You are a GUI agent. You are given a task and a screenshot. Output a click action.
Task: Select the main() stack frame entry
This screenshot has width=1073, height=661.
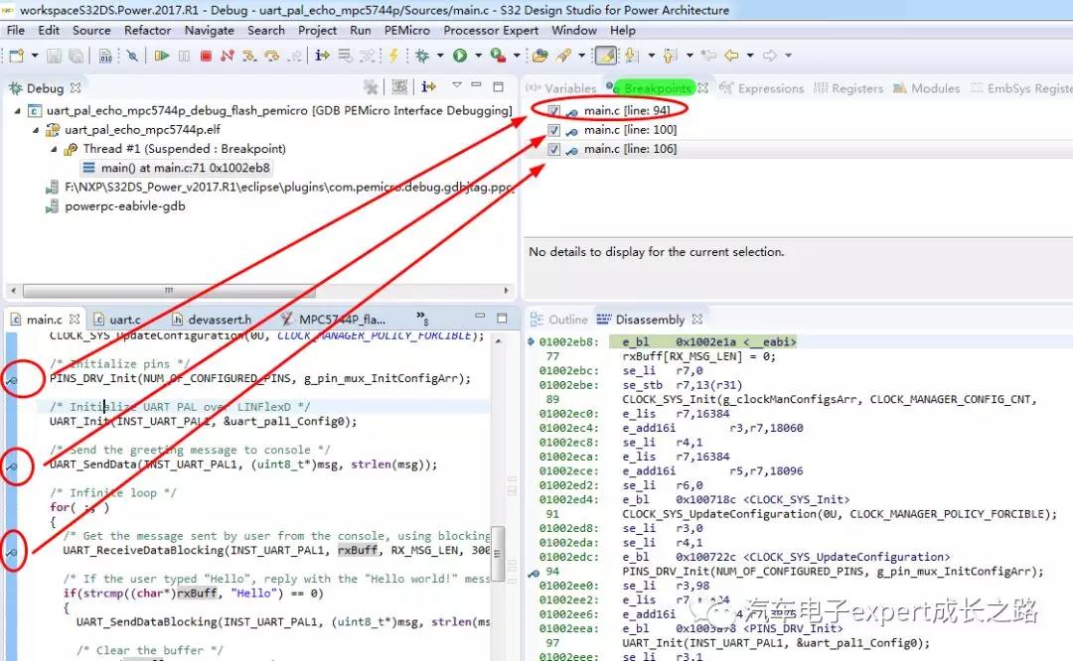(186, 168)
